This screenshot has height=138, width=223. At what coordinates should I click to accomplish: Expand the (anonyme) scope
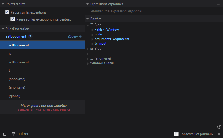88,59
